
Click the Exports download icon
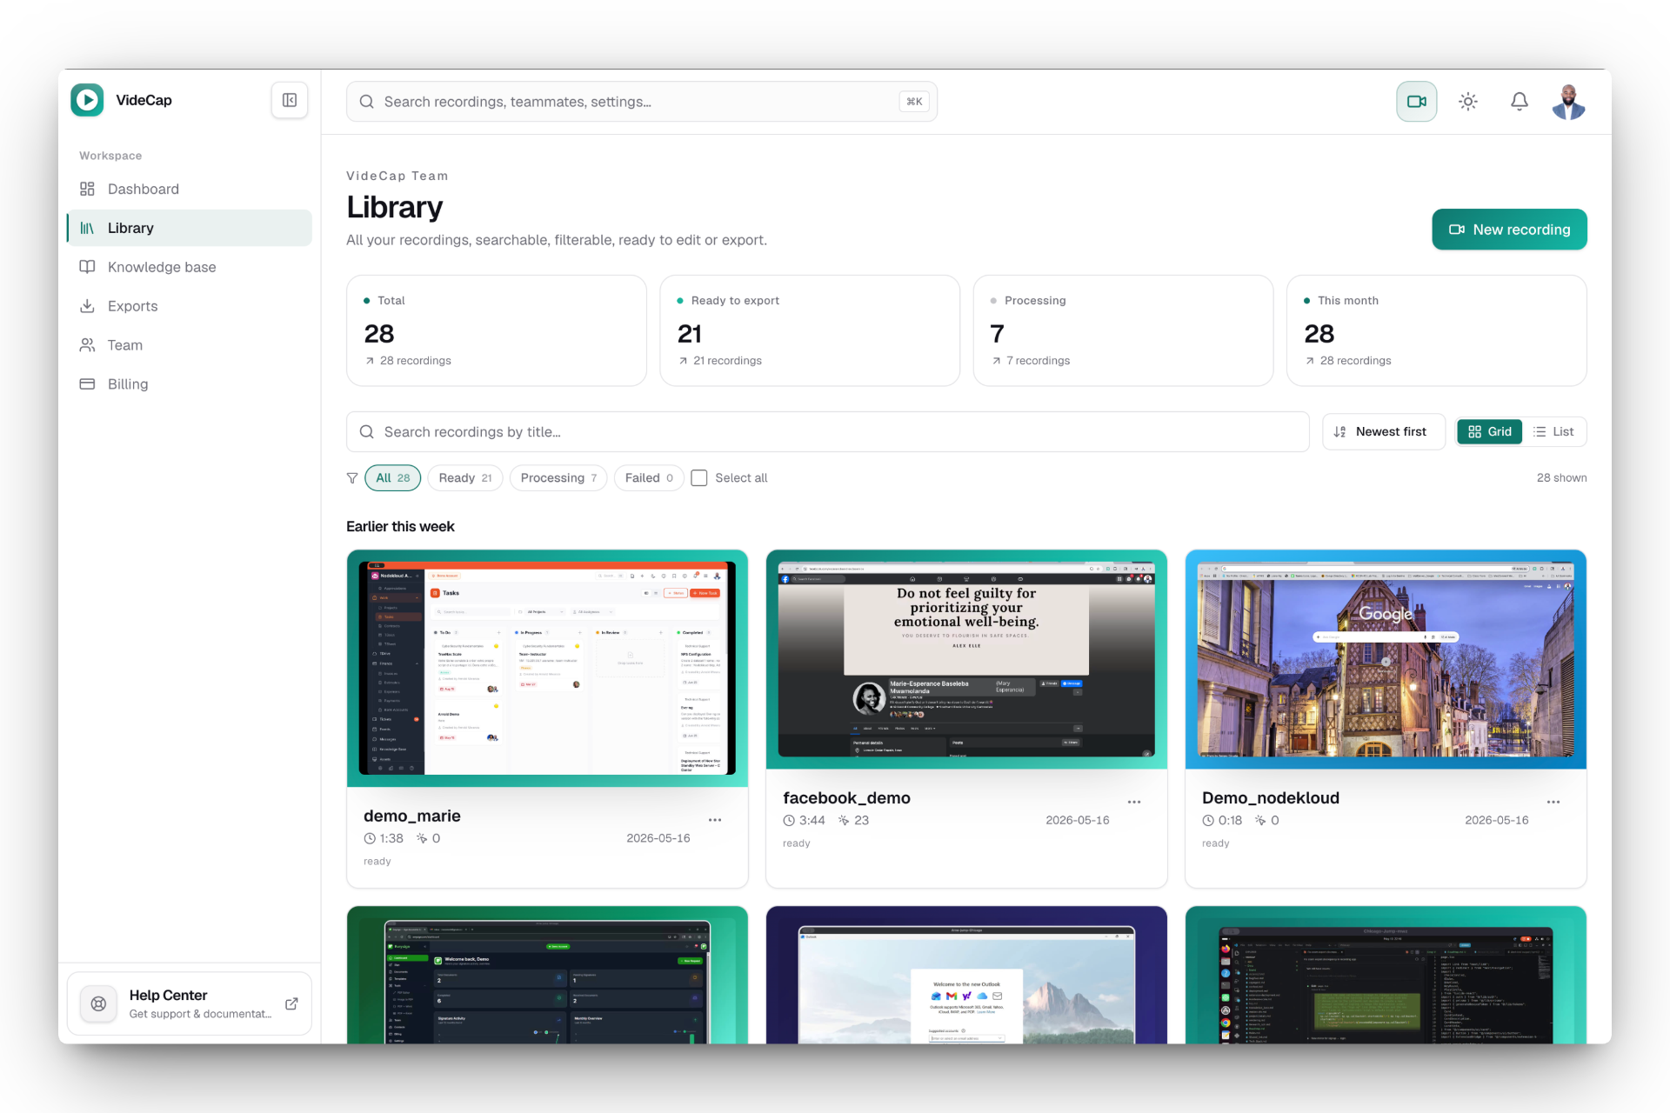click(87, 306)
